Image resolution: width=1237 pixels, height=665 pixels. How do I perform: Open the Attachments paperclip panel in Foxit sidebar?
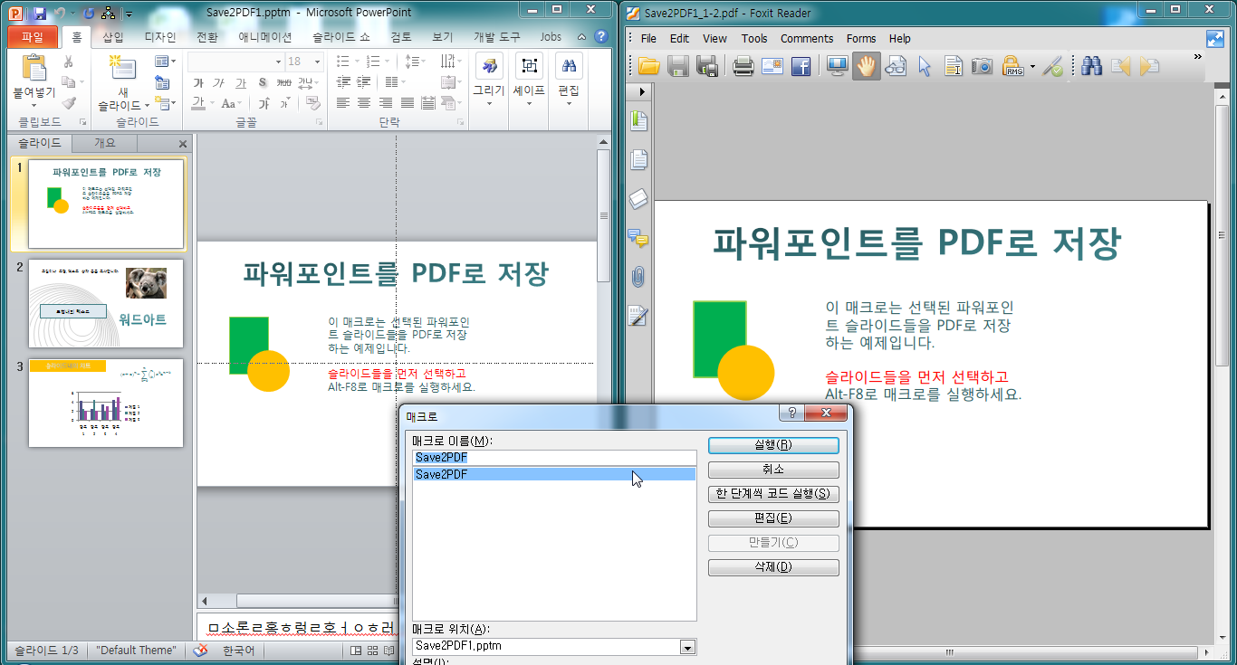coord(639,277)
